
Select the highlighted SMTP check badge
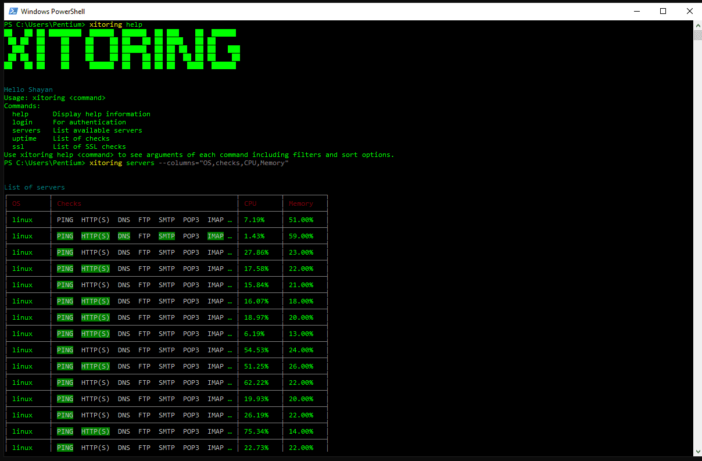click(166, 235)
